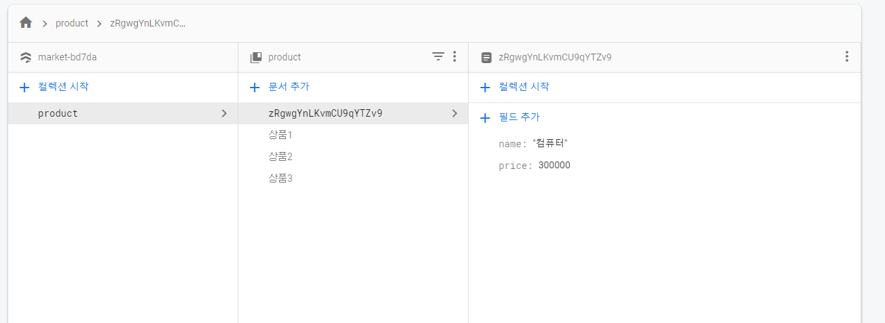Expand the product collection chevron
885x323 pixels.
224,113
